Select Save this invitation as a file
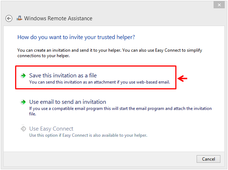Screen dimensions: 228x170 63,76
